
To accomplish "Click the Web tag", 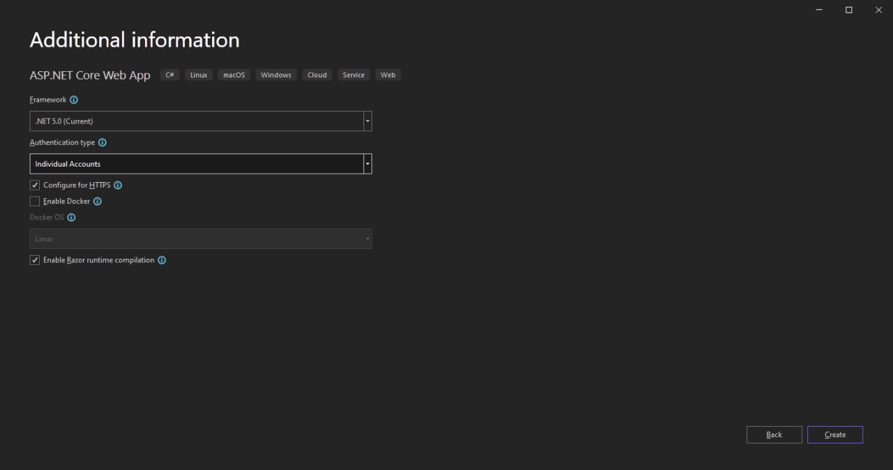I will click(388, 75).
